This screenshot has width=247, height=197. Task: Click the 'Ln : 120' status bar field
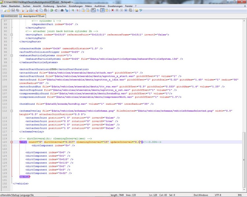click(x=153, y=195)
